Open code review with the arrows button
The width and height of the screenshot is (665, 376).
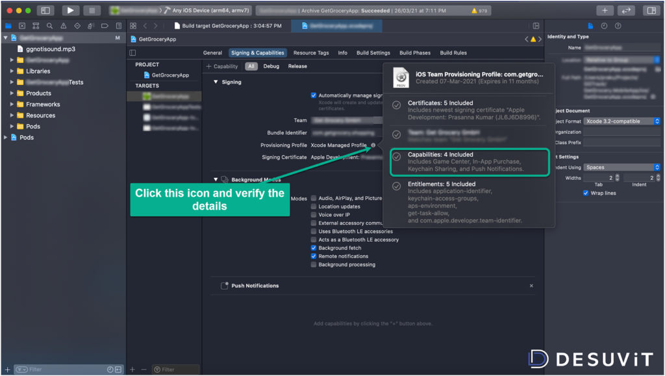tap(627, 10)
